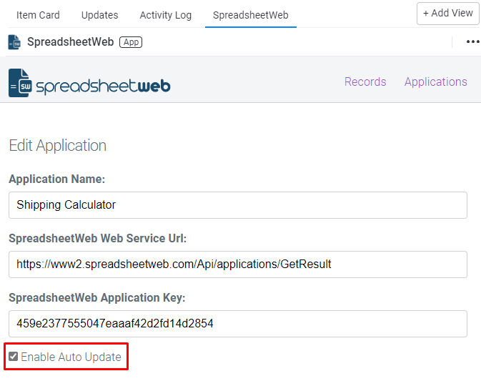Image resolution: width=481 pixels, height=386 pixels.
Task: Click the large SpreadsheetWeb logo
Action: (89, 84)
